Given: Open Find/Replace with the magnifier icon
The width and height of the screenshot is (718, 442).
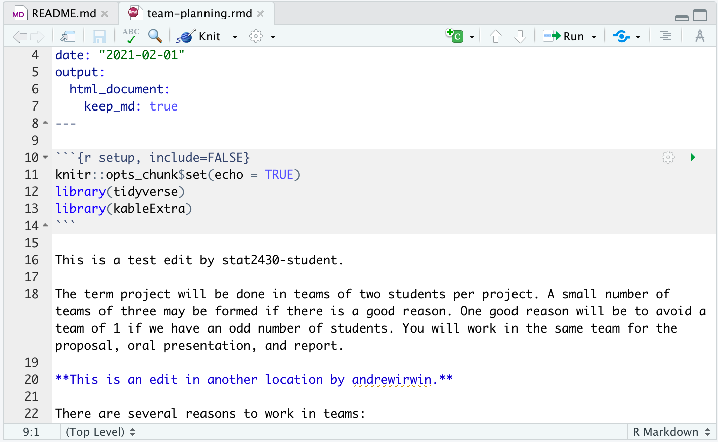Looking at the screenshot, I should coord(155,36).
